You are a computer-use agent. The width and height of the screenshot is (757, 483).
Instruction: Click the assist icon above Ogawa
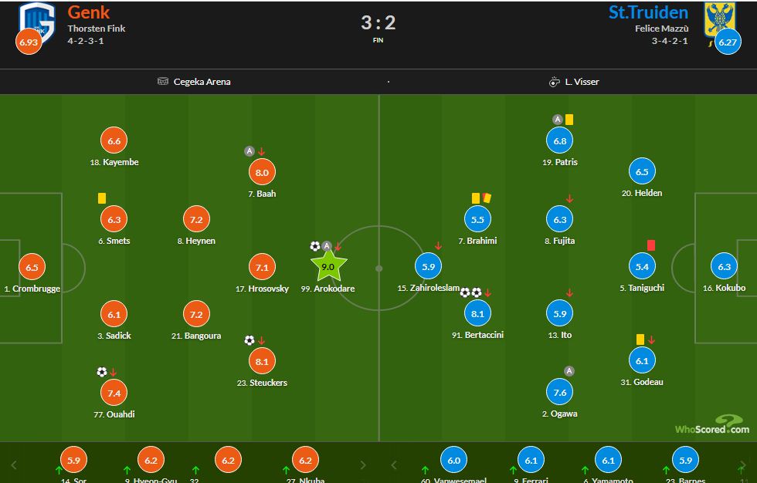click(569, 371)
